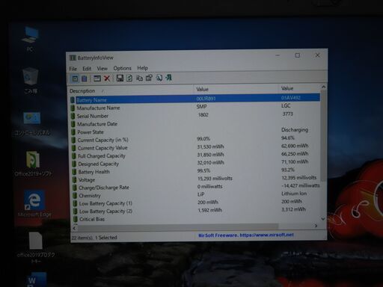Select the Office2019+ソフト folder icon
The height and width of the screenshot is (287, 383).
[x=33, y=164]
